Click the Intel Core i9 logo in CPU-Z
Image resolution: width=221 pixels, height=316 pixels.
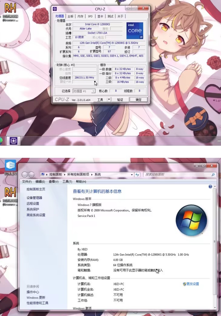click(135, 31)
